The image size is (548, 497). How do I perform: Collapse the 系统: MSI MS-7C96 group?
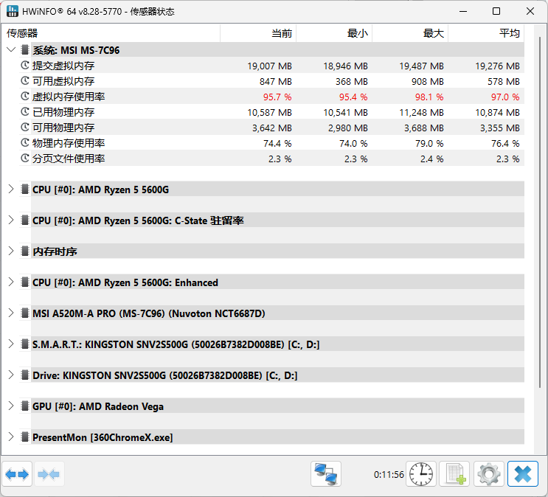click(x=11, y=50)
